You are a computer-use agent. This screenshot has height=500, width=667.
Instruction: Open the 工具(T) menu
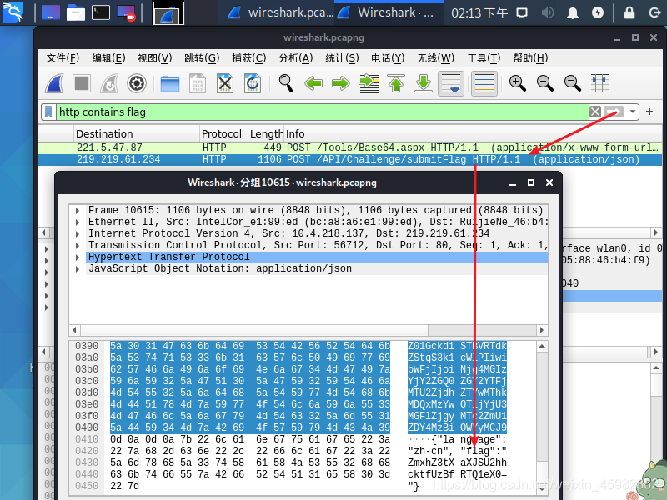[484, 57]
